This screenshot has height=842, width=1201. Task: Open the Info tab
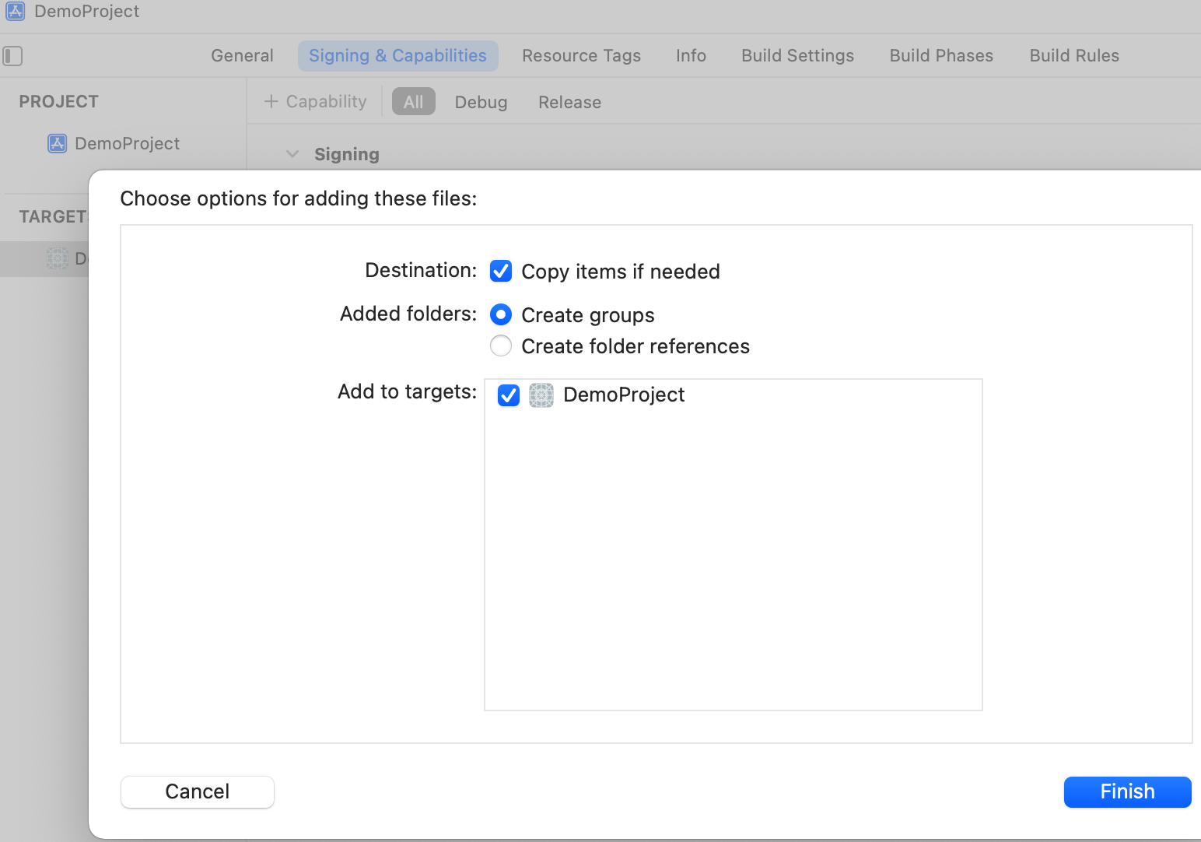[x=691, y=56]
